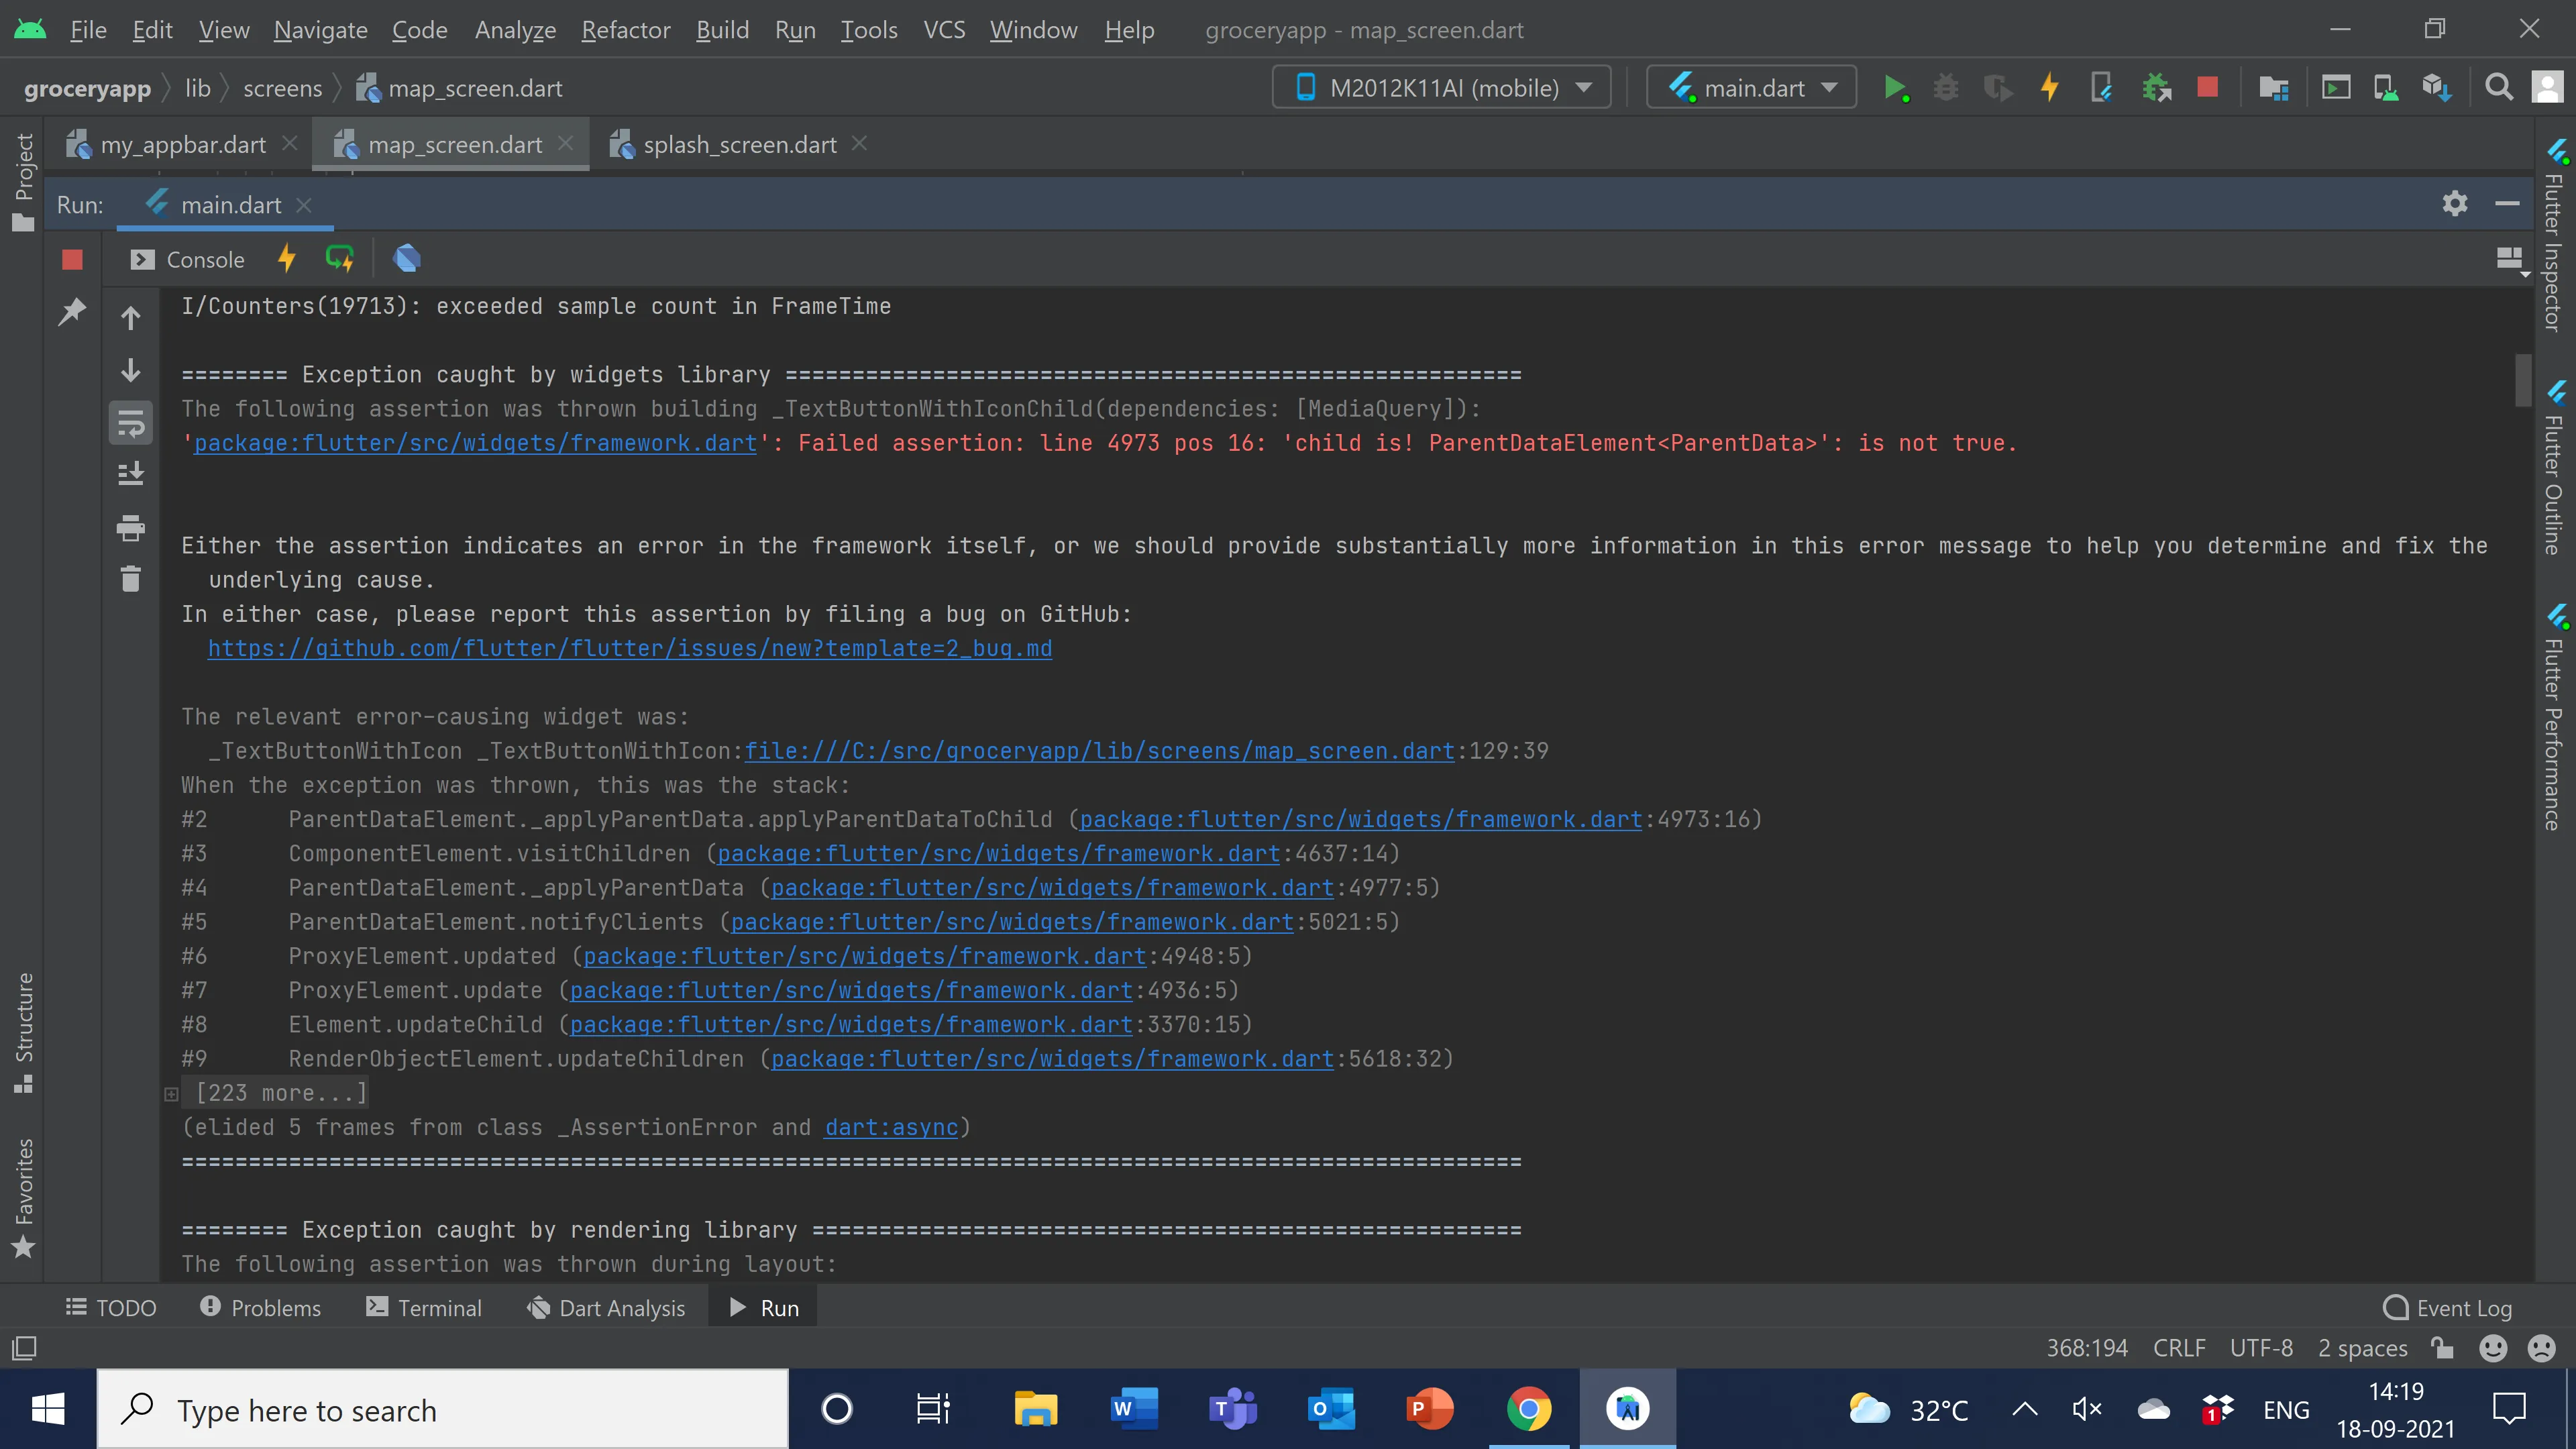
Task: Open Run panel settings with the gear icon
Action: pyautogui.click(x=2455, y=204)
